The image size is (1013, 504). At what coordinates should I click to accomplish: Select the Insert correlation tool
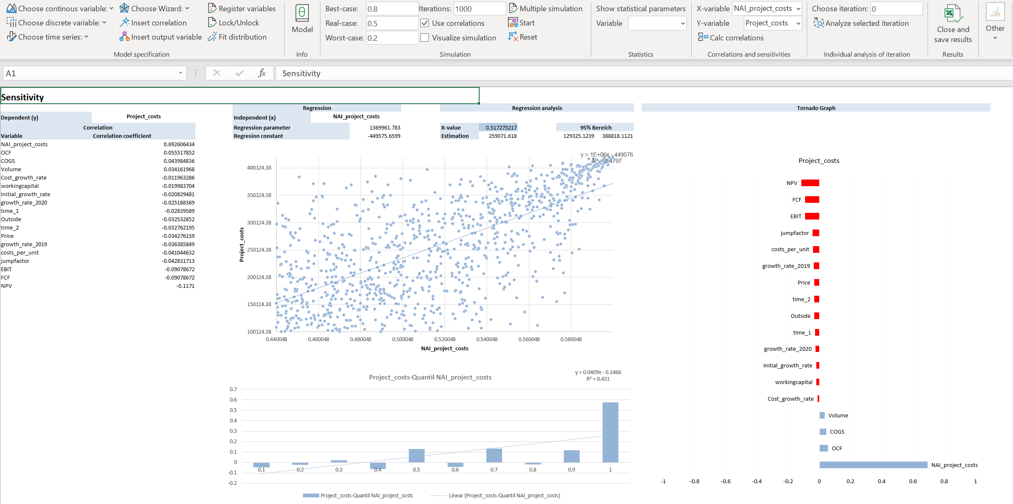(154, 22)
